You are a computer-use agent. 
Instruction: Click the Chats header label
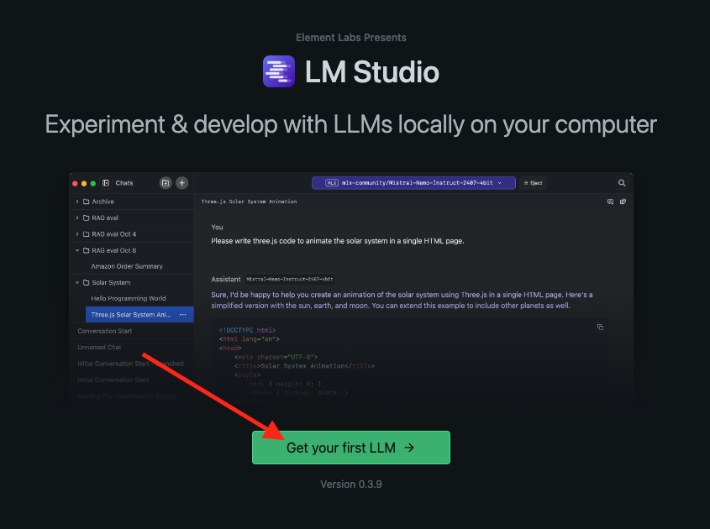(124, 183)
